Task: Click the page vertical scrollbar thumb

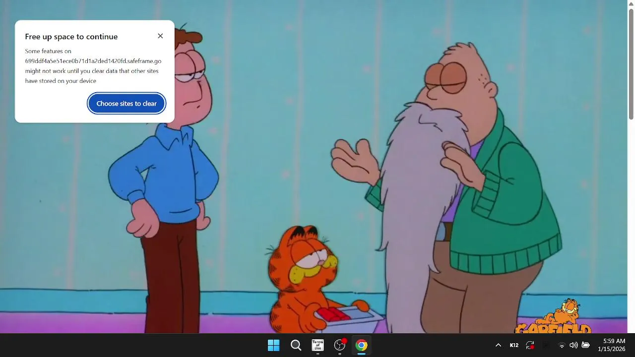Action: [631, 64]
